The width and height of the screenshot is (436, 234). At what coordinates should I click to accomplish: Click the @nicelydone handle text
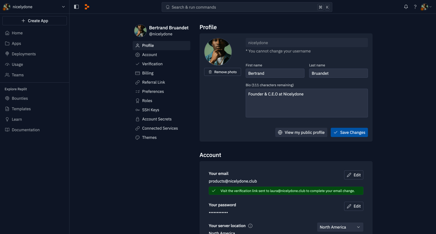pyautogui.click(x=161, y=34)
